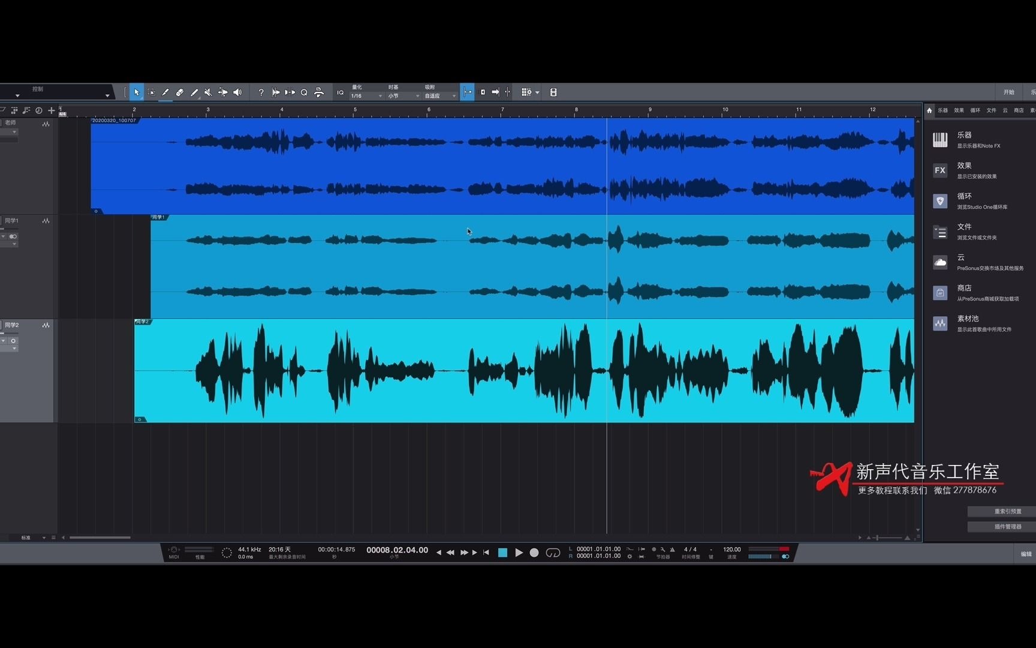Screen dimensions: 1036x648
Task: Show waveform icon on 同学2 track
Action: (46, 325)
